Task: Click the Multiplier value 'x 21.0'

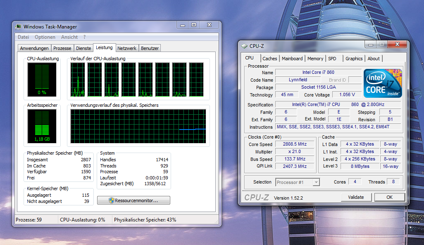Action: (295, 152)
